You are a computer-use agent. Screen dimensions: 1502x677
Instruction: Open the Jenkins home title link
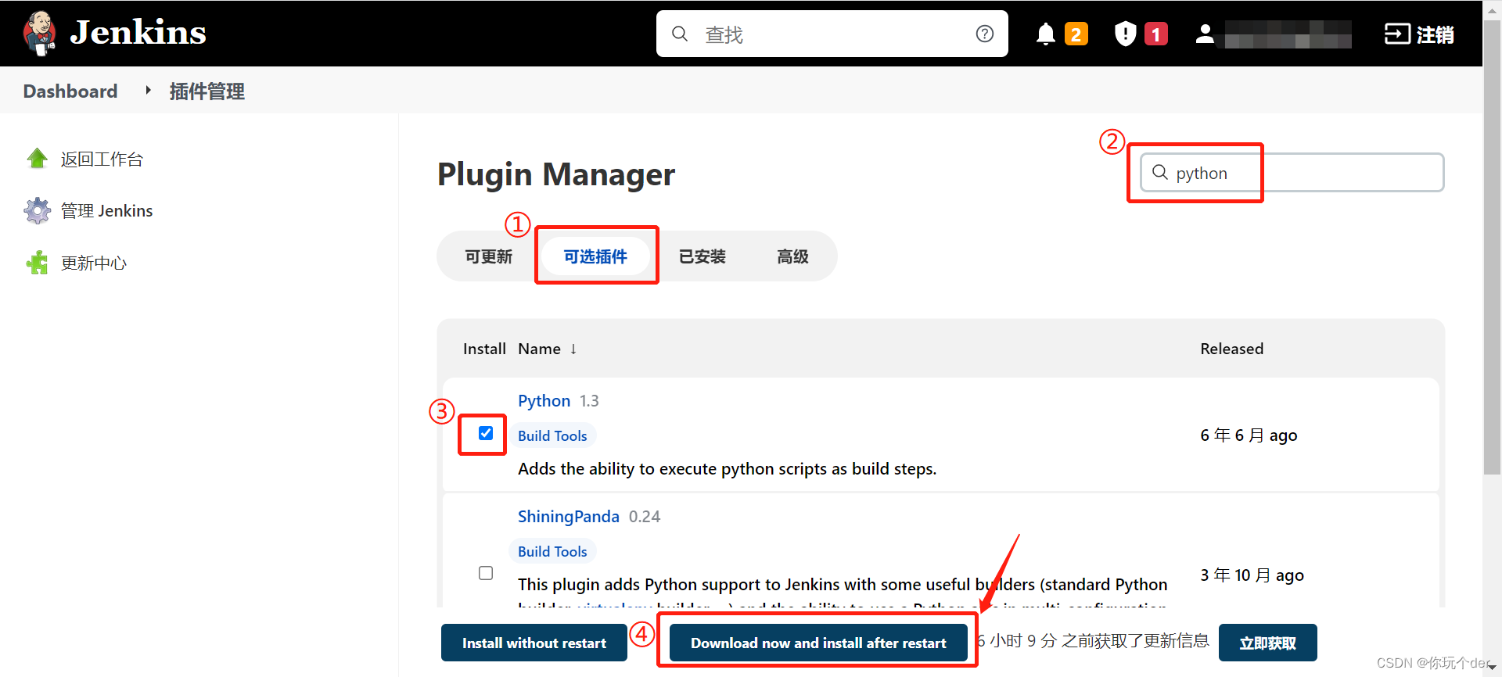click(138, 33)
